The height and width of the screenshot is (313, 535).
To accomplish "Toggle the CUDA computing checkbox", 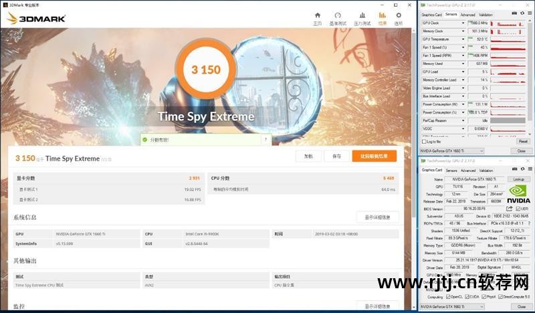I will (x=467, y=297).
